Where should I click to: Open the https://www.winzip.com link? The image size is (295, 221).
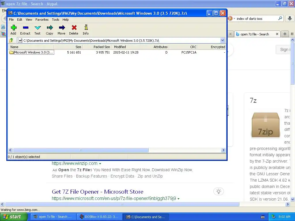pyautogui.click(x=75, y=163)
